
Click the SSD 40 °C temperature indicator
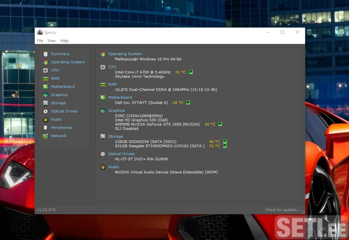click(x=214, y=142)
